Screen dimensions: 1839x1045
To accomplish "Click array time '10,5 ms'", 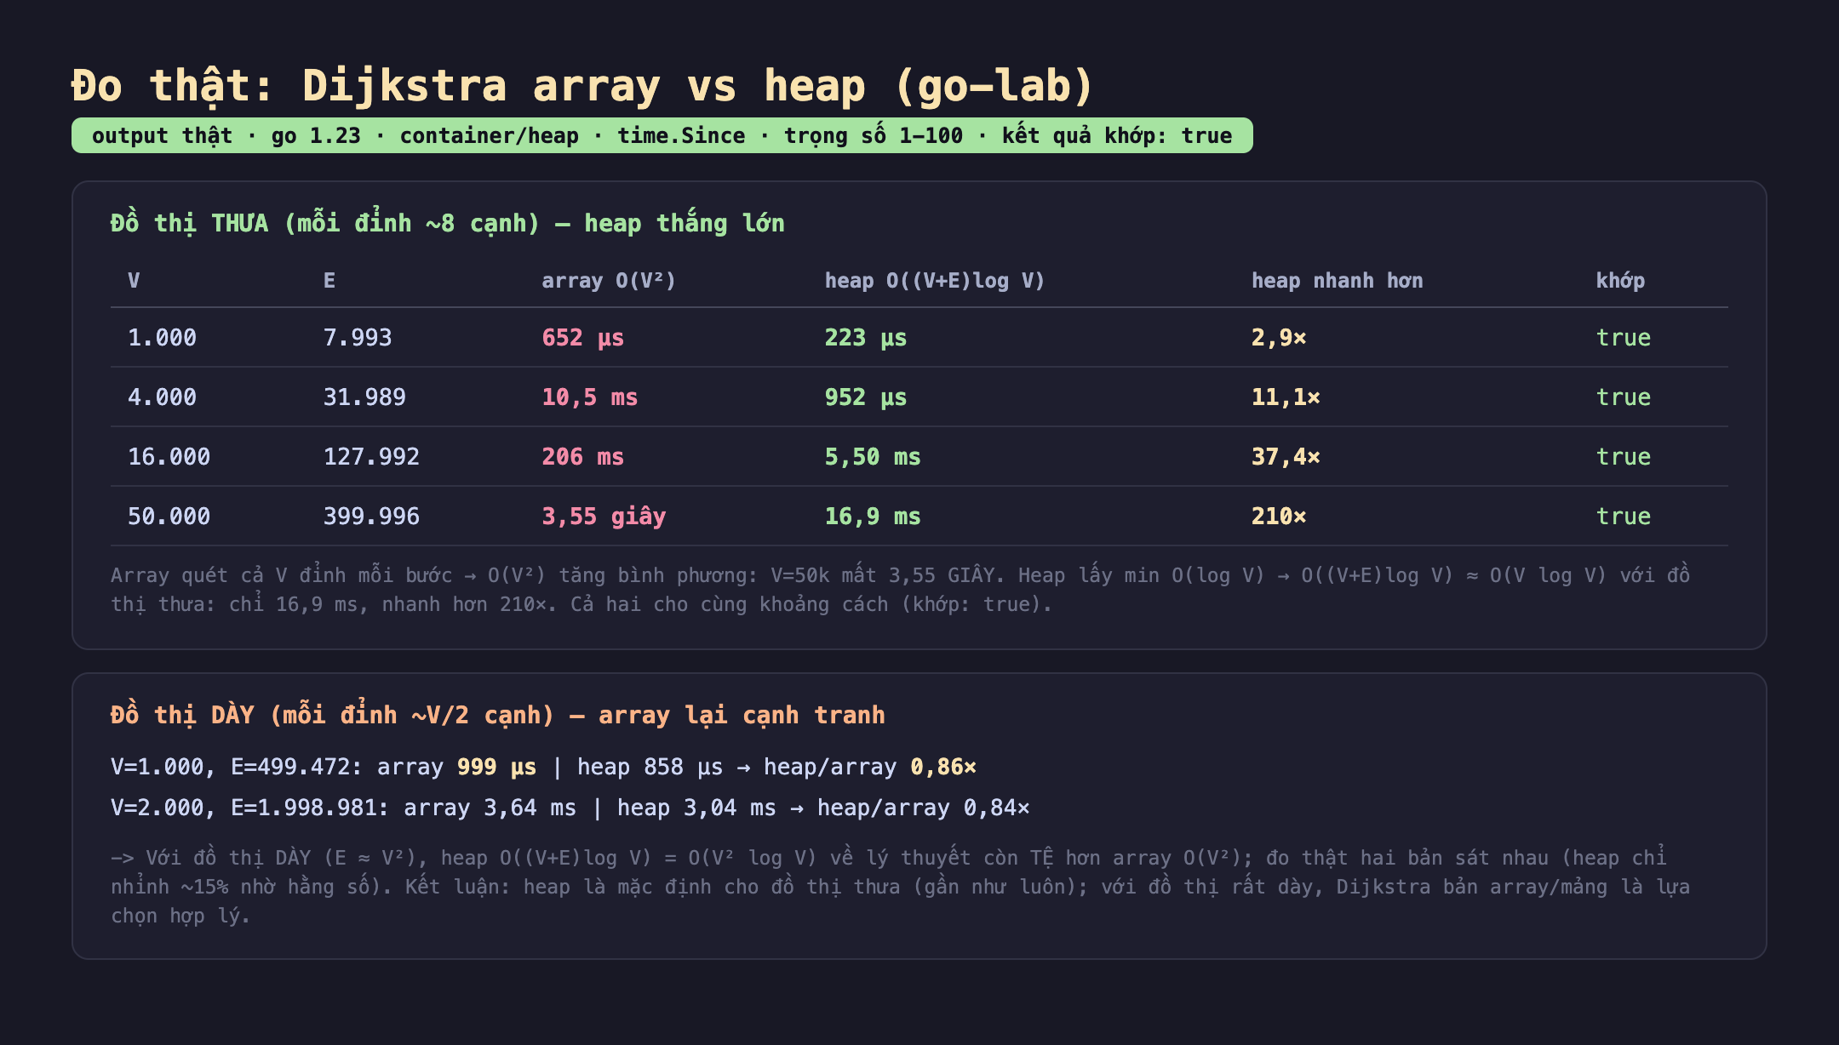I will (590, 397).
